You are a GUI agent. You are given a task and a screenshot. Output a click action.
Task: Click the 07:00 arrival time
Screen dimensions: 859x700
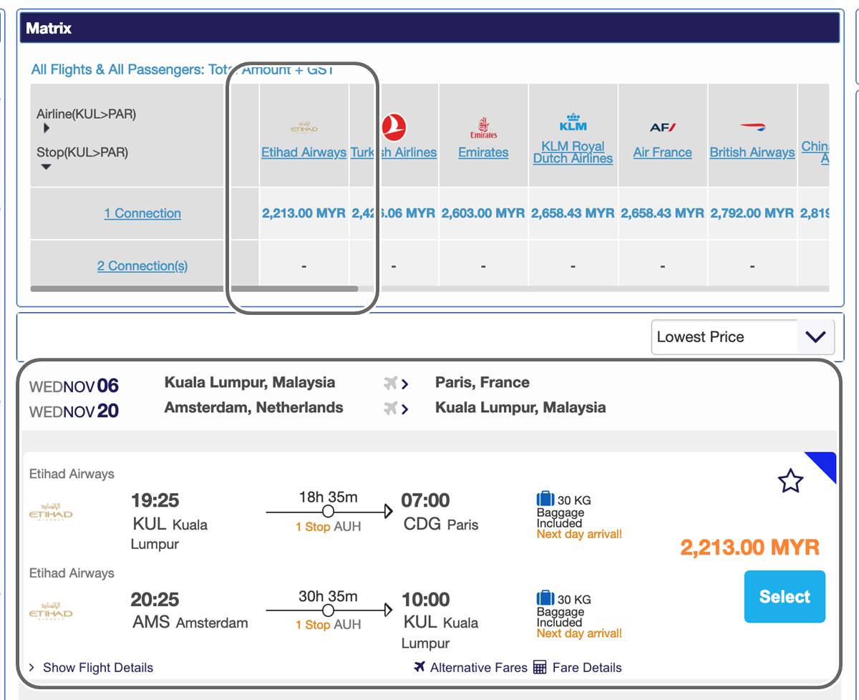click(x=425, y=500)
